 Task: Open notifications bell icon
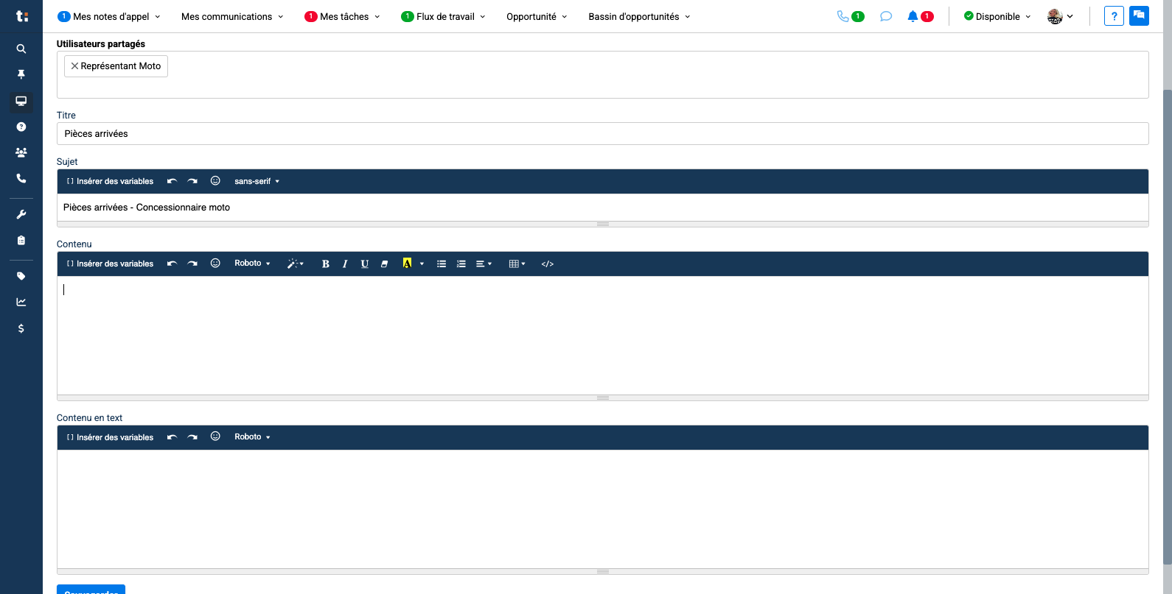tap(913, 16)
